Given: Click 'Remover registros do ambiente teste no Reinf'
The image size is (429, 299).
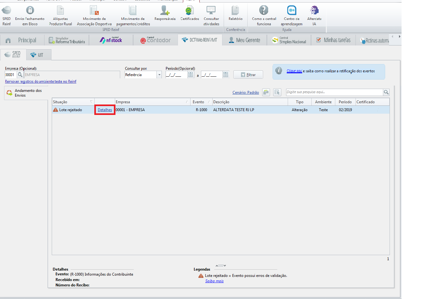Looking at the screenshot, I should point(41,81).
